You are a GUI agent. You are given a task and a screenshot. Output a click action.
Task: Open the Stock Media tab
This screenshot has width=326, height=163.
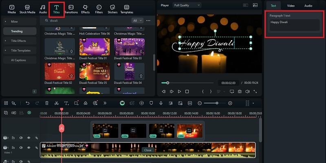tap(27, 9)
